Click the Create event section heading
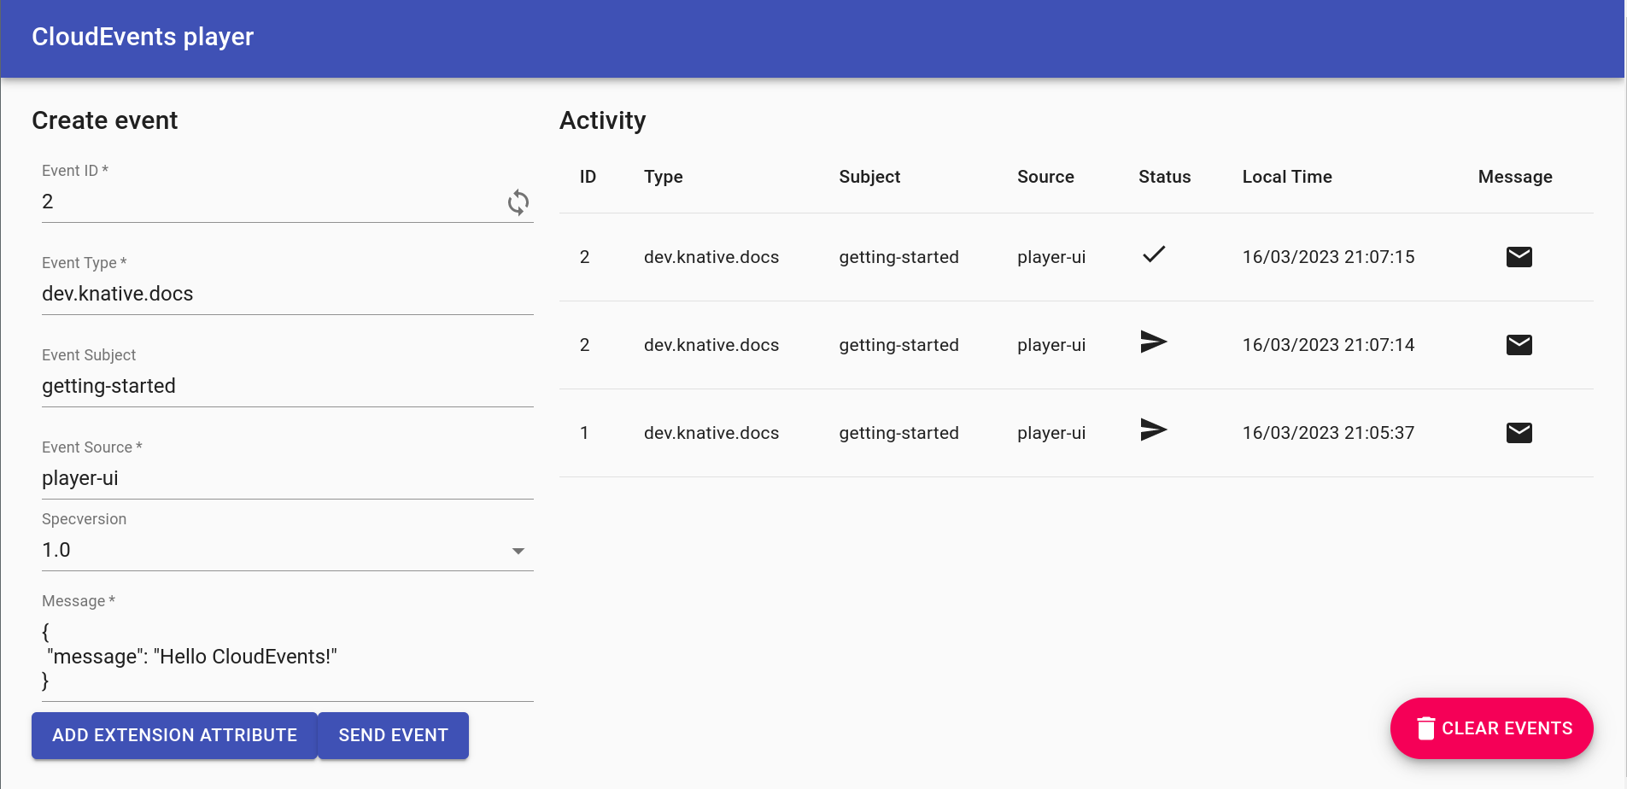Screen dimensions: 1627x789 105,120
